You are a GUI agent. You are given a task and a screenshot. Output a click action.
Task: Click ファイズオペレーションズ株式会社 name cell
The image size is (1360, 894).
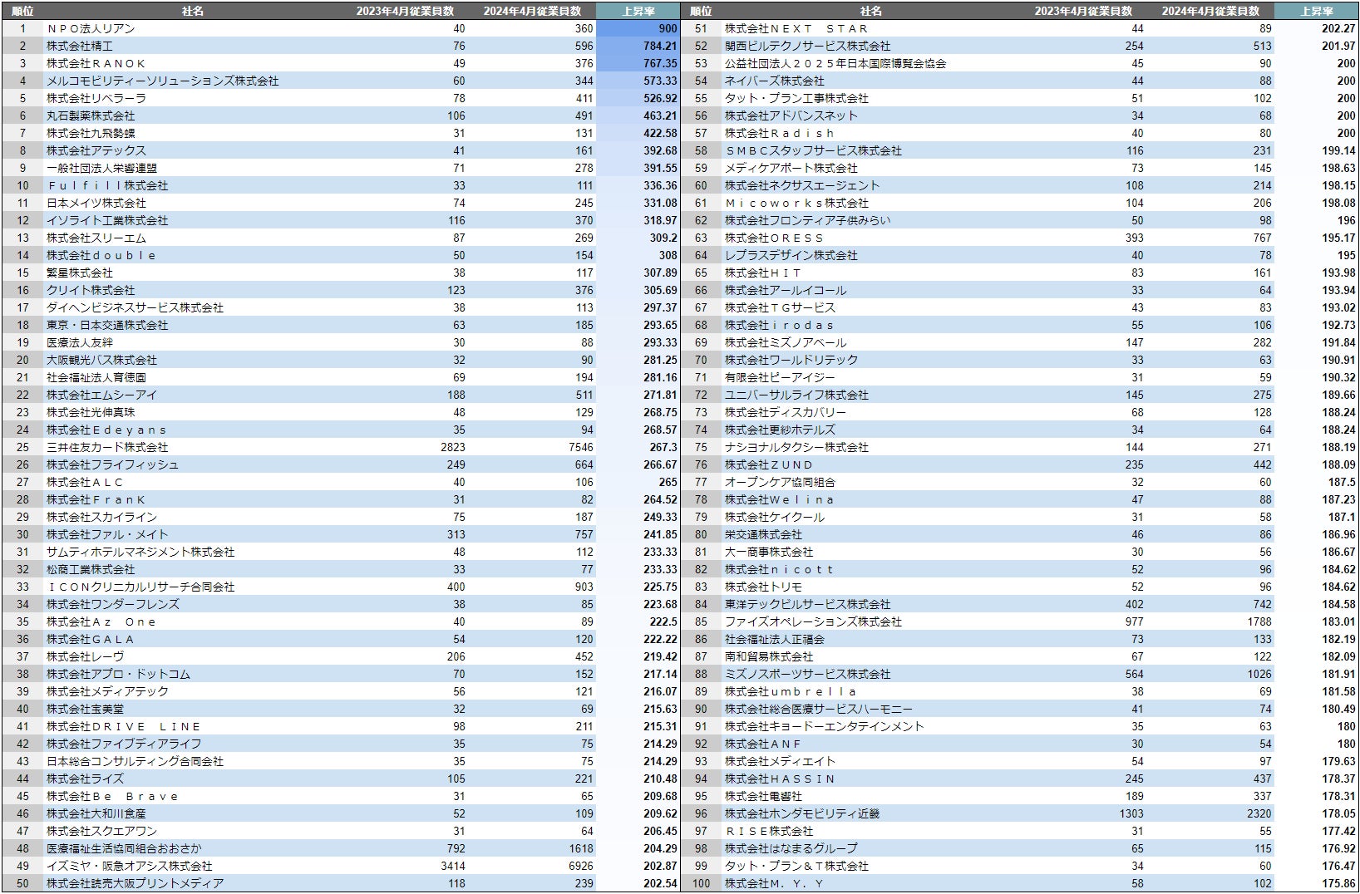click(x=813, y=621)
